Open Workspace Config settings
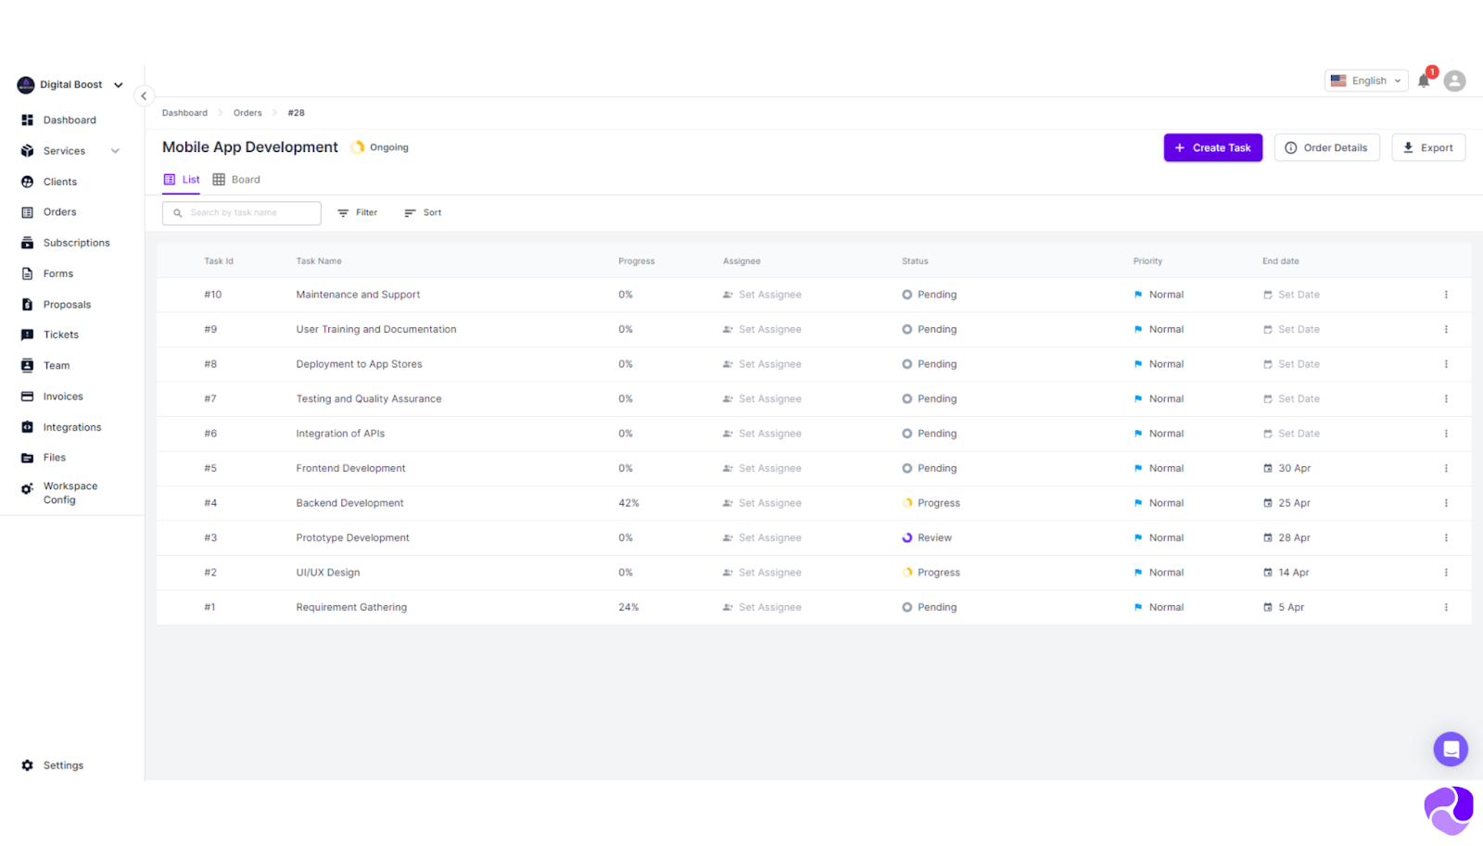Screen dimensions: 1483x846 point(70,492)
